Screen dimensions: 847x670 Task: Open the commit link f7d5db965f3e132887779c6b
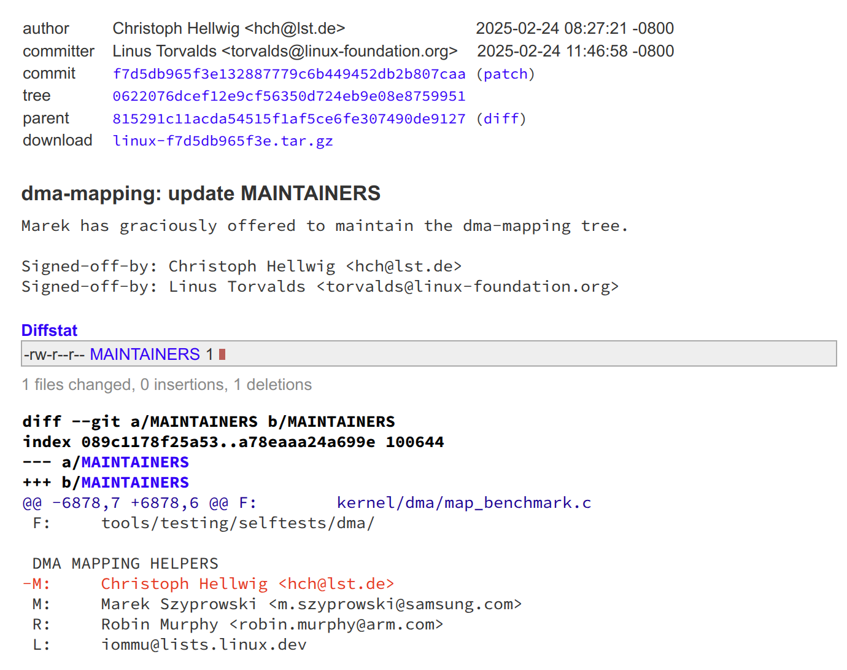(288, 74)
